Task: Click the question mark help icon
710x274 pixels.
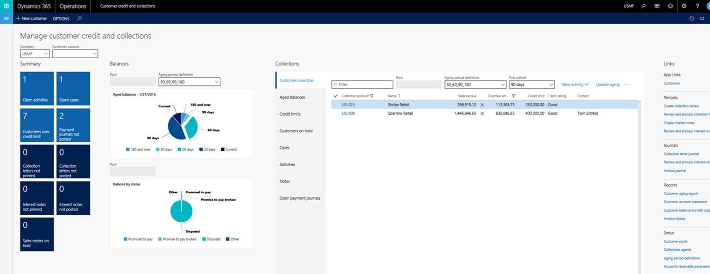Action: click(x=697, y=6)
